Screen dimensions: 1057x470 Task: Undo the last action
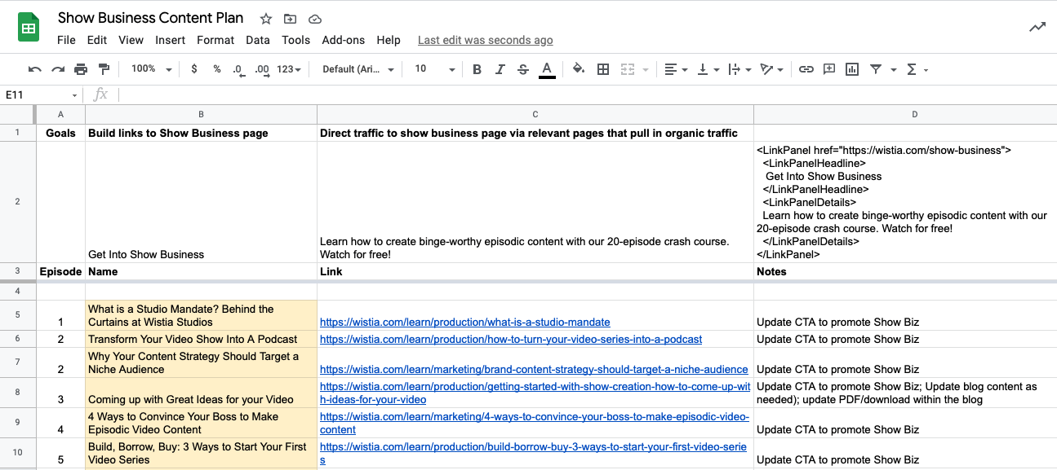34,69
